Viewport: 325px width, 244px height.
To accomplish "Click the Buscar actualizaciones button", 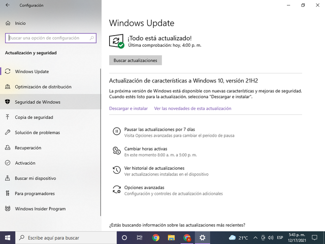I will pos(136,60).
